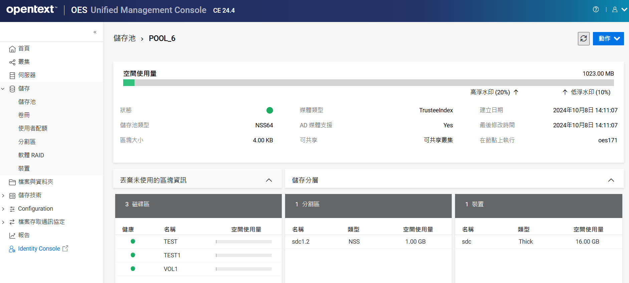Click the refresh icon button
The width and height of the screenshot is (629, 283).
[x=583, y=39]
